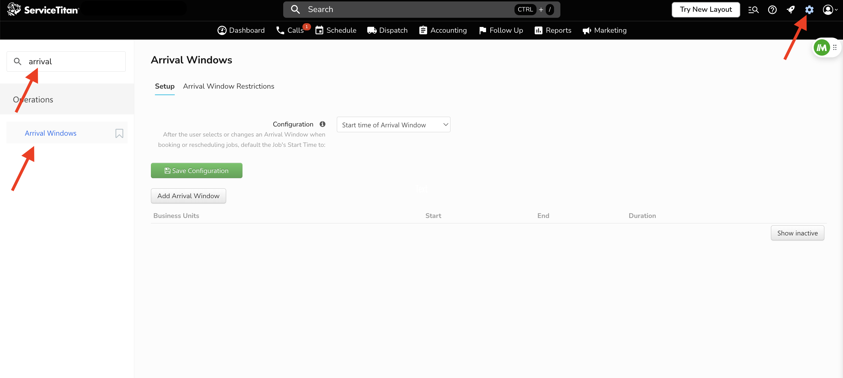843x378 pixels.
Task: Open the settings gear icon
Action: [x=809, y=10]
